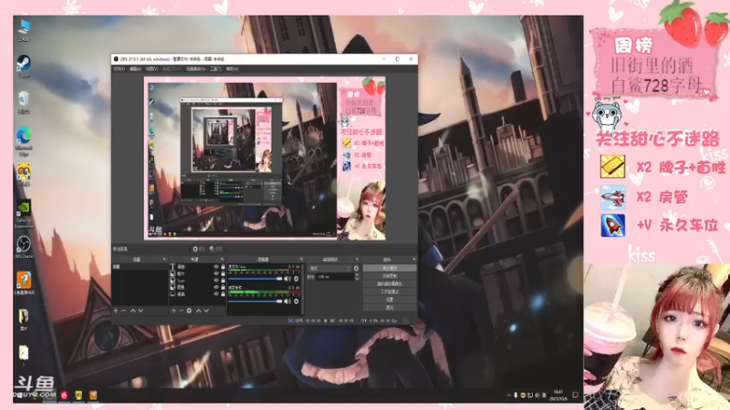Open the GeForce Experience desktop shortcut
This screenshot has width=730, height=410.
(24, 215)
